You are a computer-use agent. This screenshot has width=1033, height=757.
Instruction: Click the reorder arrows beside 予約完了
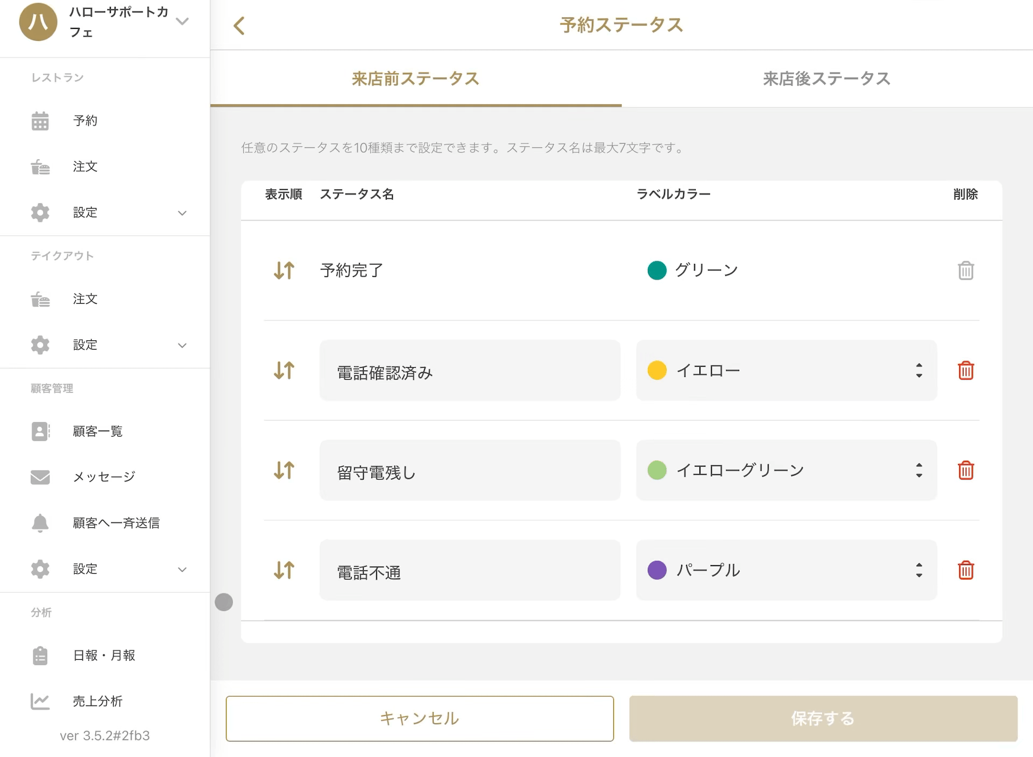(x=284, y=270)
